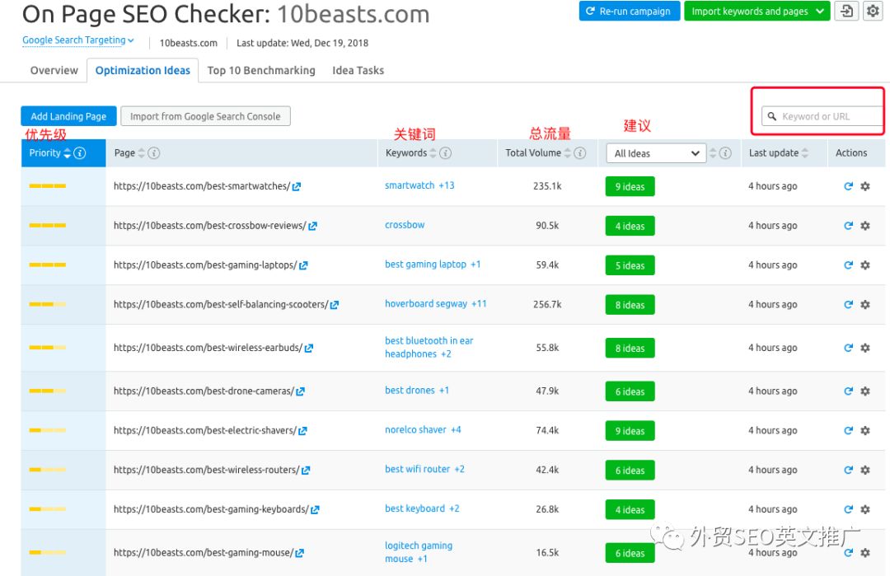The height and width of the screenshot is (576, 890).
Task: Refresh the best-gaming-laptops row
Action: 849,265
